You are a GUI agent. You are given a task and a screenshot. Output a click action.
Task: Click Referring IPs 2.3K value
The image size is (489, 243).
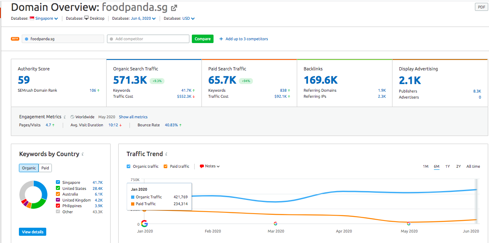tap(382, 97)
